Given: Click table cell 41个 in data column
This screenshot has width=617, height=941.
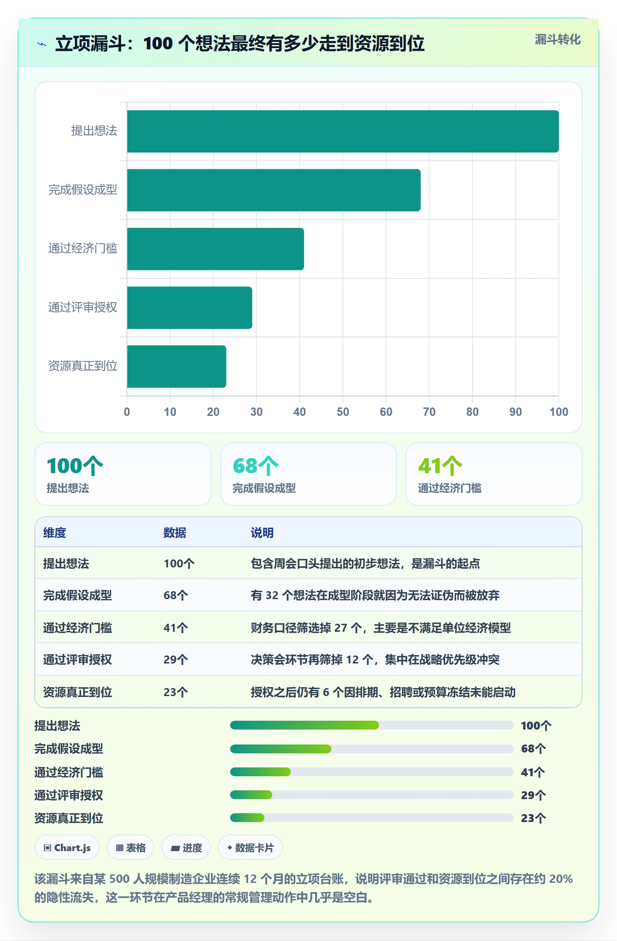Looking at the screenshot, I should point(176,628).
